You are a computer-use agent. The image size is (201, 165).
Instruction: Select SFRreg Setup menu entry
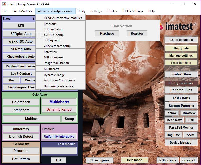point(60,40)
